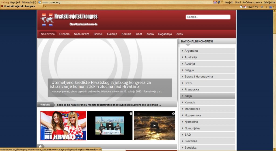Open the Mi Hrvati banner image
The width and height of the screenshot is (276, 151).
point(63,125)
